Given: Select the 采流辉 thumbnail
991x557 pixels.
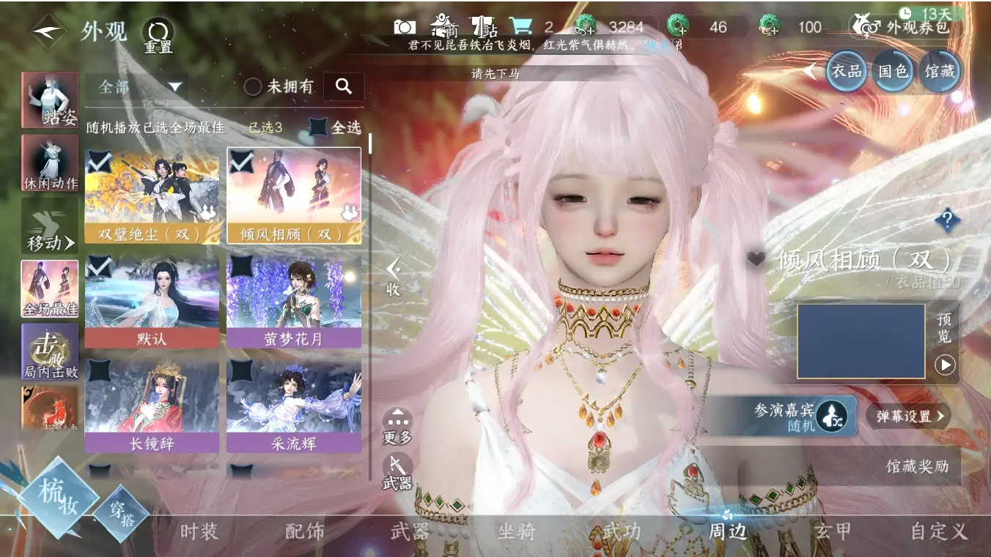Looking at the screenshot, I should click(x=294, y=405).
